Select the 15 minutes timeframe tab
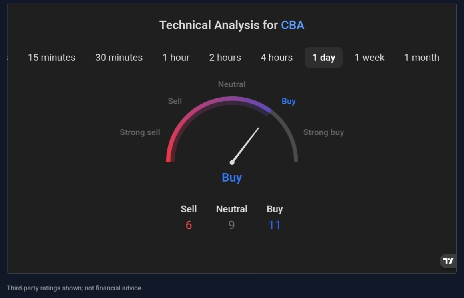Image resolution: width=464 pixels, height=298 pixels. point(52,58)
